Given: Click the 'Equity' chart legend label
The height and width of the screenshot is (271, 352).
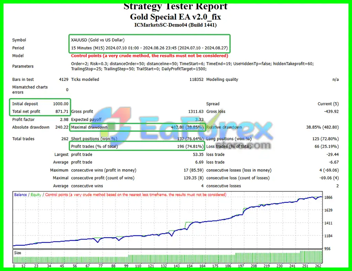Looking at the screenshot, I should (x=36, y=195).
